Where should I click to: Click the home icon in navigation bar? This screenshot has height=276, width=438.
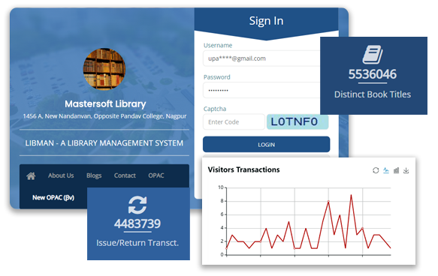31,176
